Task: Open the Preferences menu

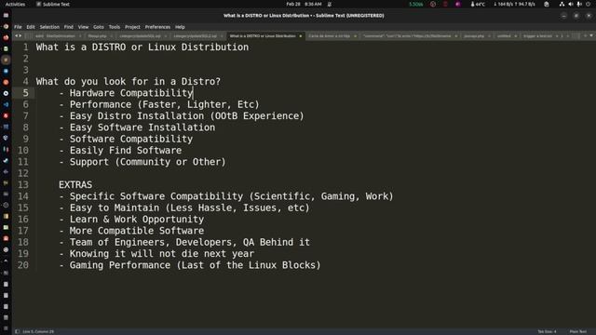Action: (157, 27)
